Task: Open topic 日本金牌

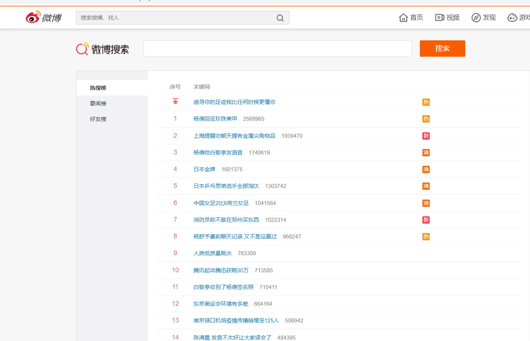Action: [204, 169]
